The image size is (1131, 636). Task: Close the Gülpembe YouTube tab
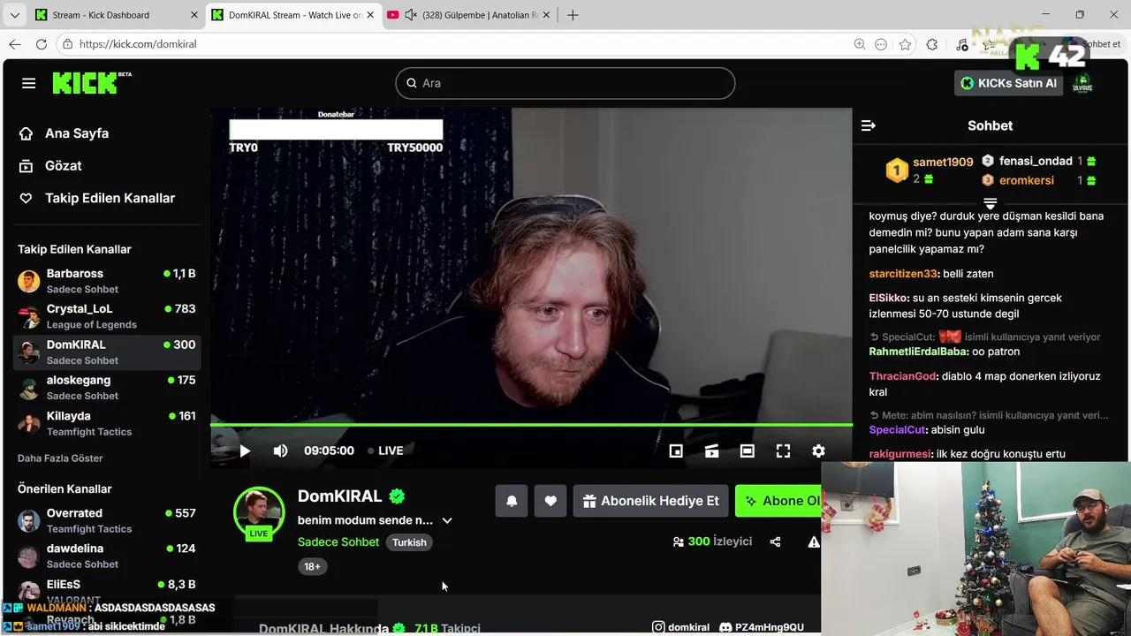[546, 15]
